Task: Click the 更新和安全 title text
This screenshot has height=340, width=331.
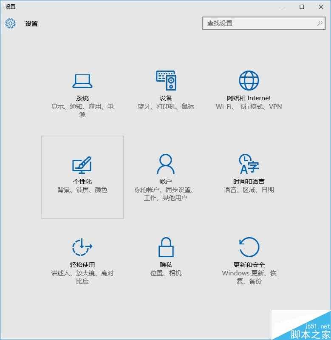Action: 249,265
